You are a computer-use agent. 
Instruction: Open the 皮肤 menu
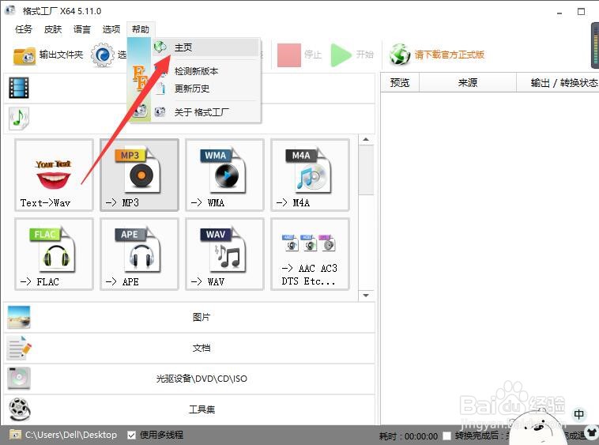(x=53, y=29)
